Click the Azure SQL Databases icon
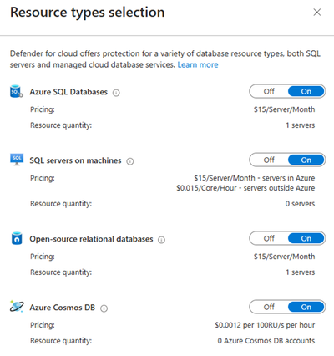 point(17,91)
